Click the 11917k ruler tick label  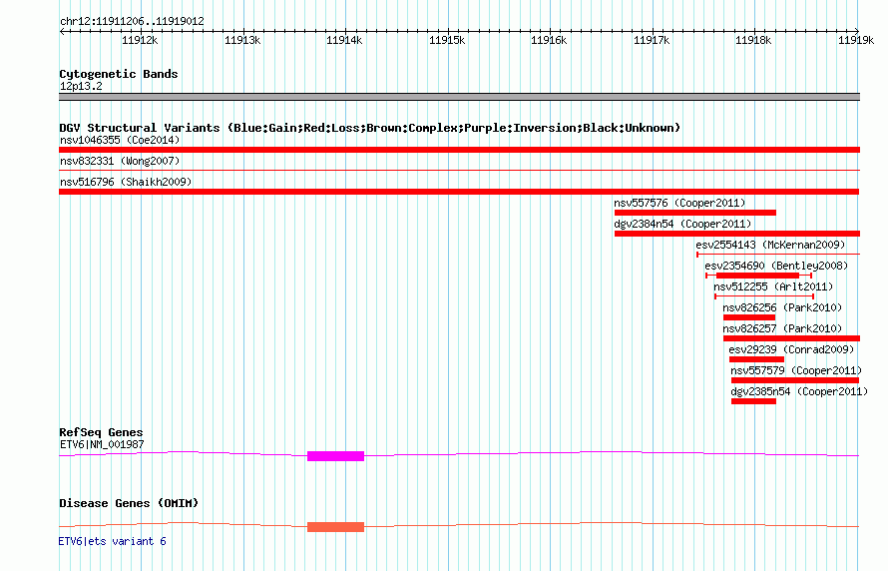coord(652,40)
